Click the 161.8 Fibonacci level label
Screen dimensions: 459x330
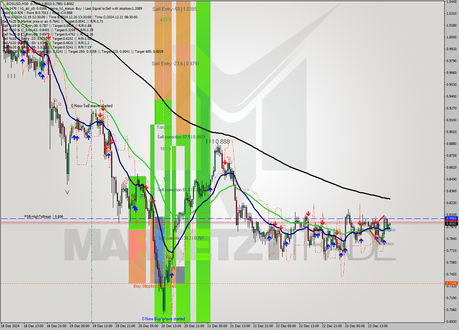tap(165, 148)
